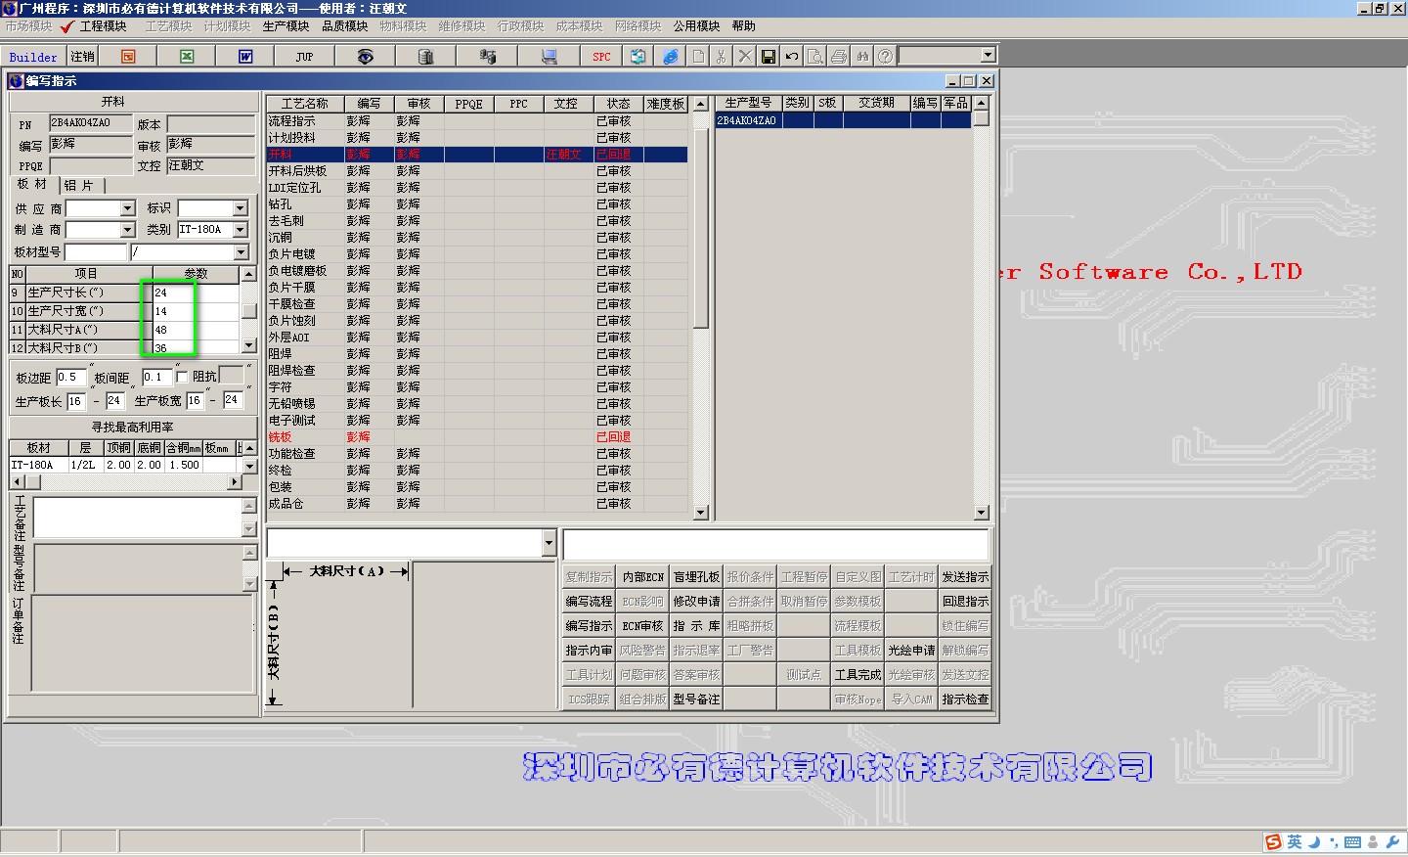
Task: Select the 开料 row in process list
Action: coord(477,155)
